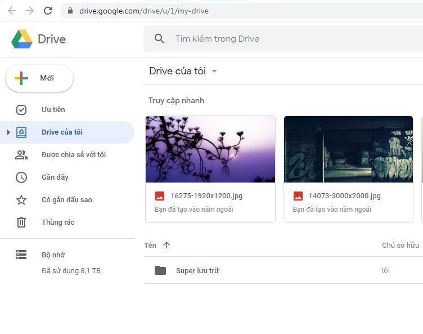Click the Drive icon beside sidebar 'Drive của tôi'
The height and width of the screenshot is (334, 423).
[21, 132]
